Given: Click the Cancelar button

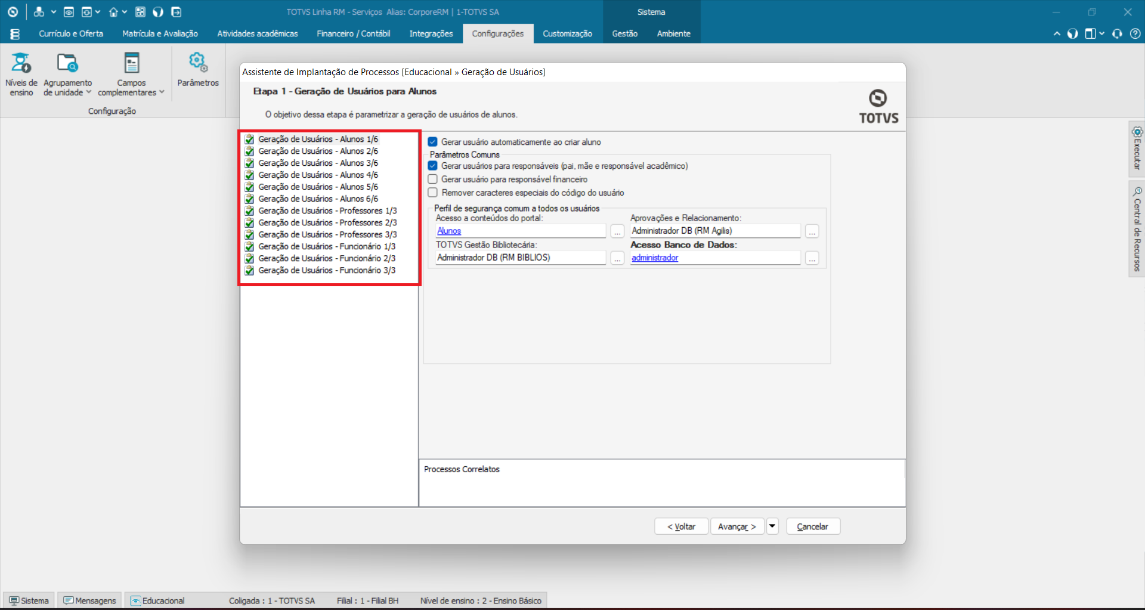Looking at the screenshot, I should point(813,527).
